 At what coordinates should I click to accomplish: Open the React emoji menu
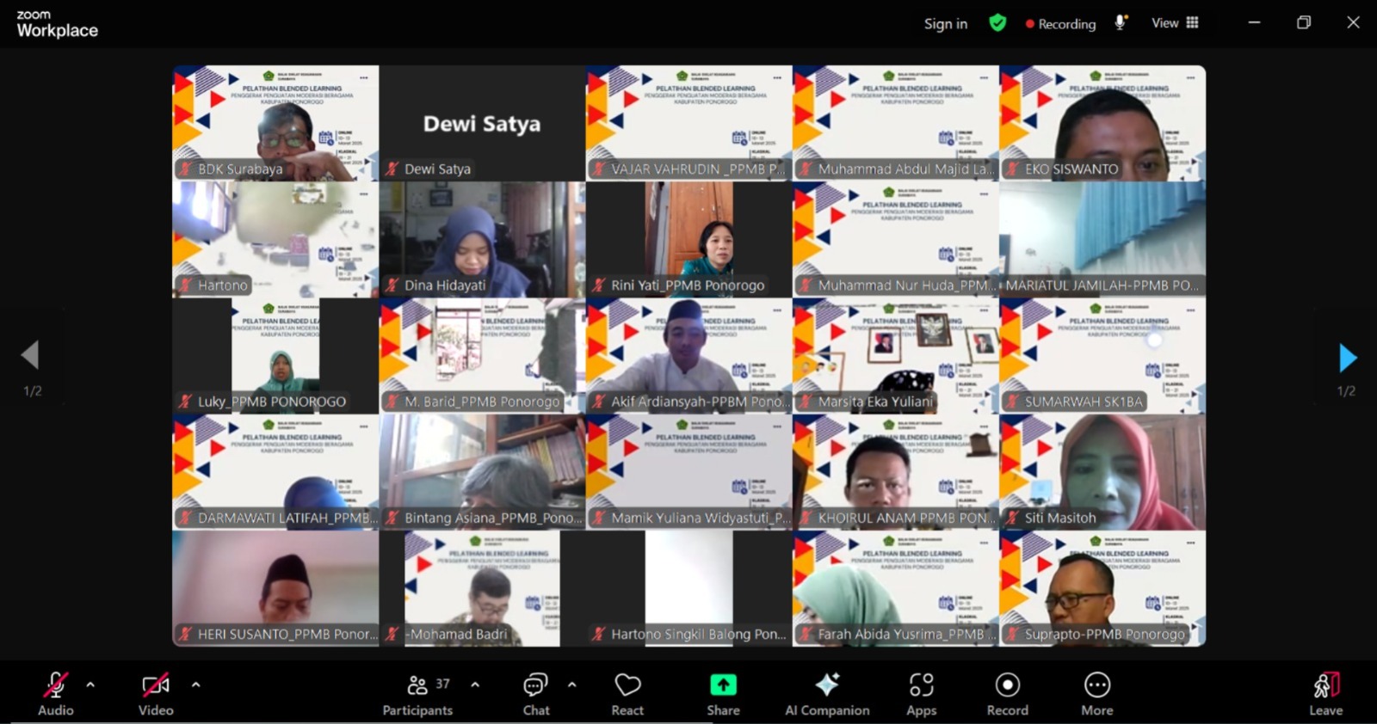[x=627, y=695]
